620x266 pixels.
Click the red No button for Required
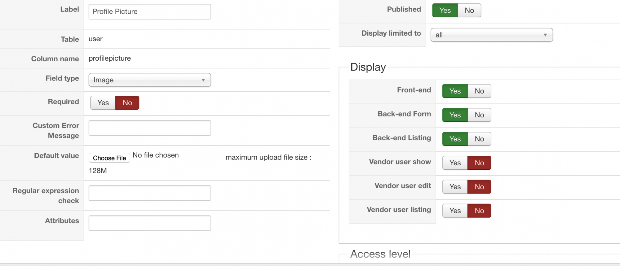127,103
